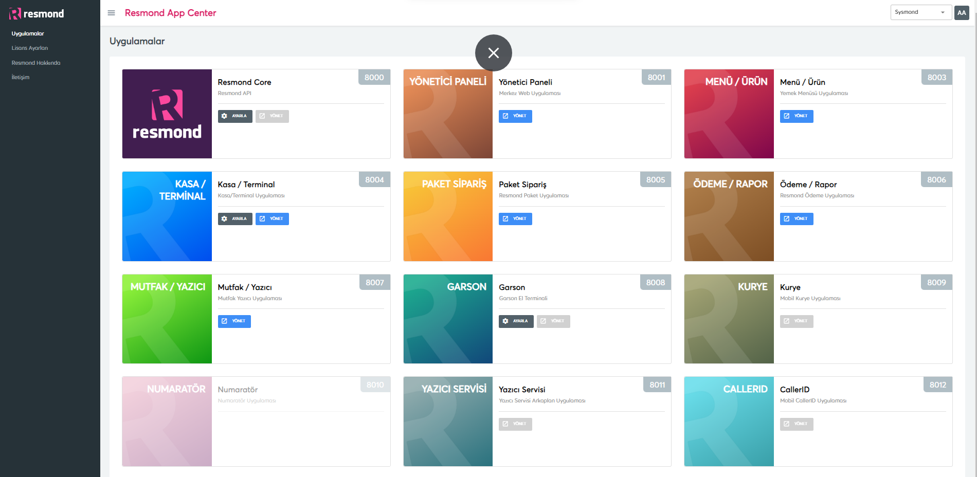Open Yönet for Yönetici Paneli
The height and width of the screenshot is (477, 977).
515,116
